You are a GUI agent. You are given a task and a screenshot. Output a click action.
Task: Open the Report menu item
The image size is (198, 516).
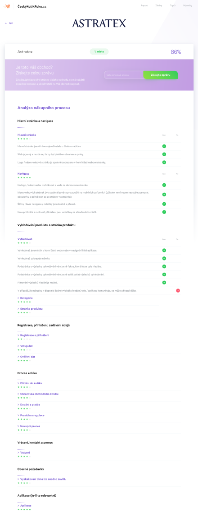pos(144,5)
